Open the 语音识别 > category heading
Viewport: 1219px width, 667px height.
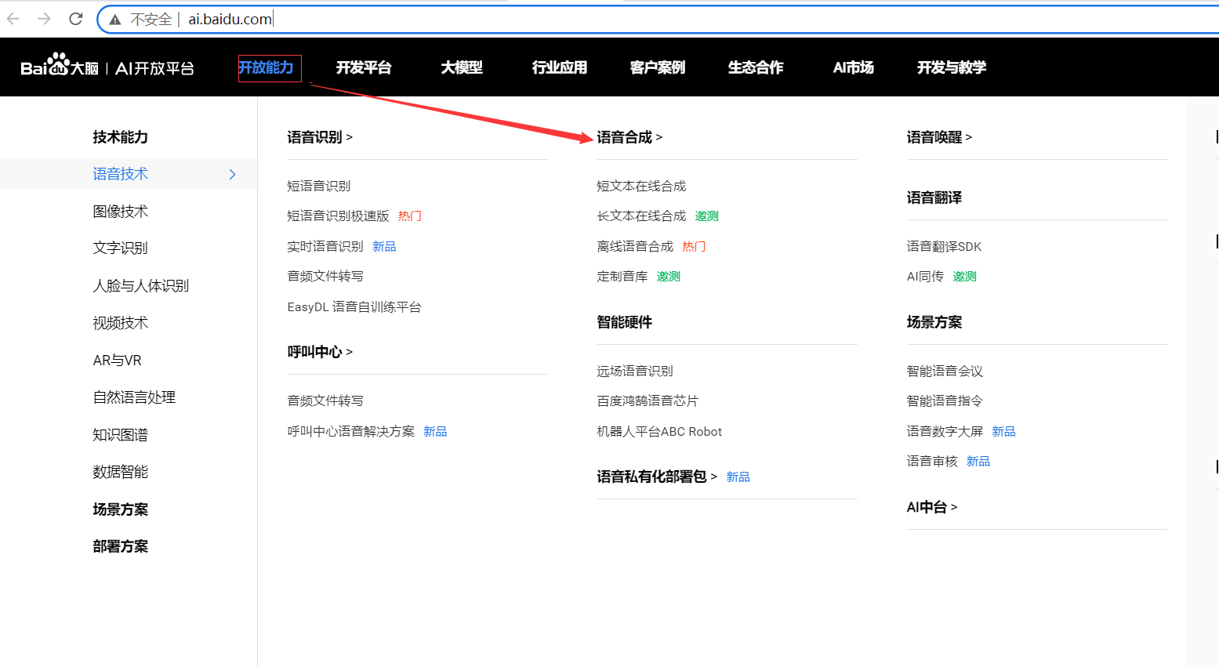click(x=320, y=137)
